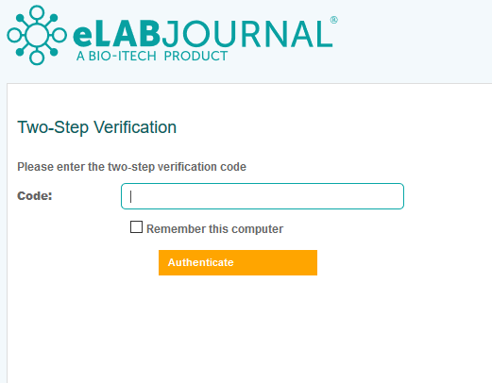The height and width of the screenshot is (383, 492).
Task: Click the Two-Step Verification heading
Action: click(96, 127)
